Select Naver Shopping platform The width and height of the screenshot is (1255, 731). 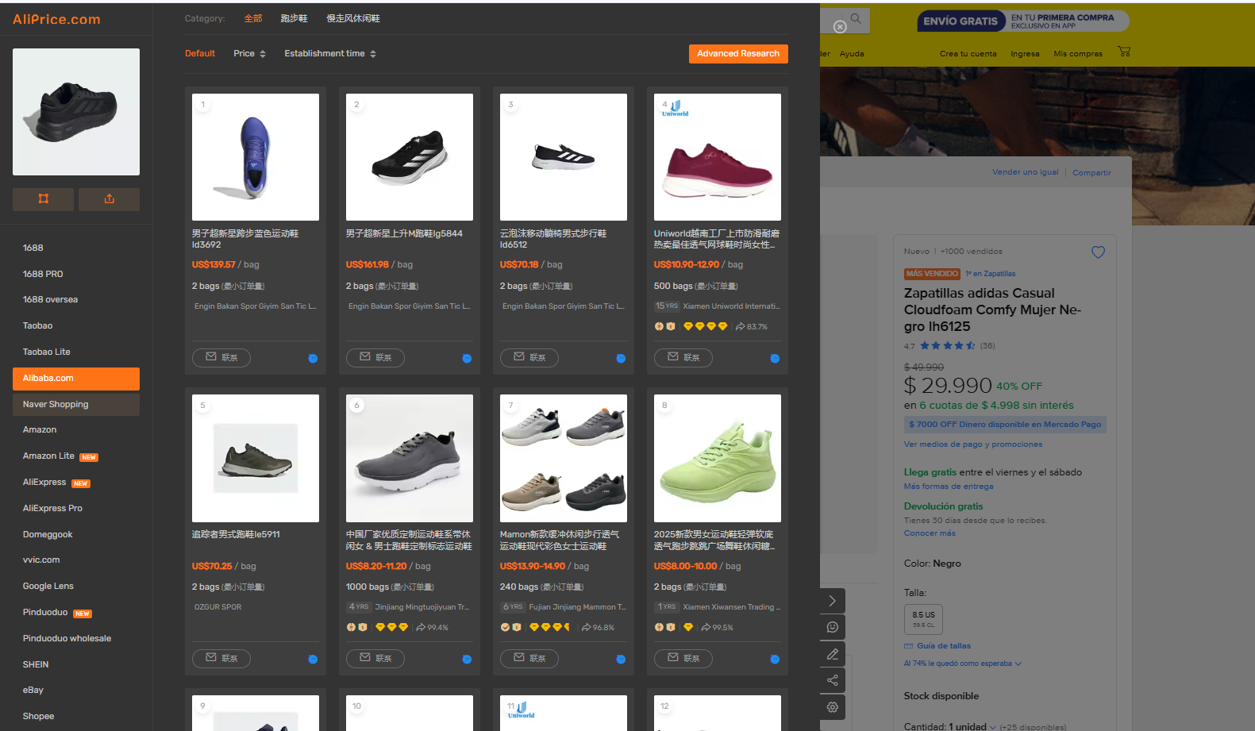tap(76, 404)
